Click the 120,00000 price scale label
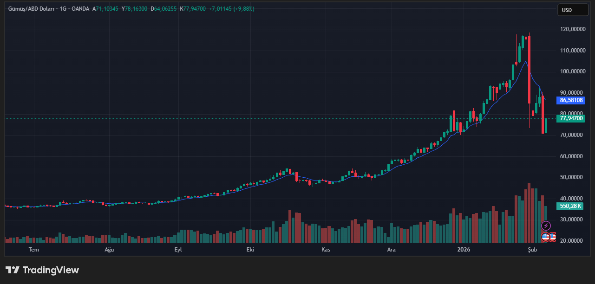595x284 pixels. click(x=571, y=29)
